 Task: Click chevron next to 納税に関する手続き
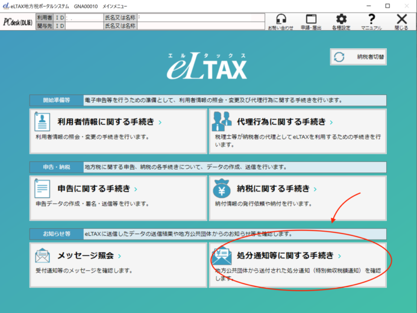[315, 189]
